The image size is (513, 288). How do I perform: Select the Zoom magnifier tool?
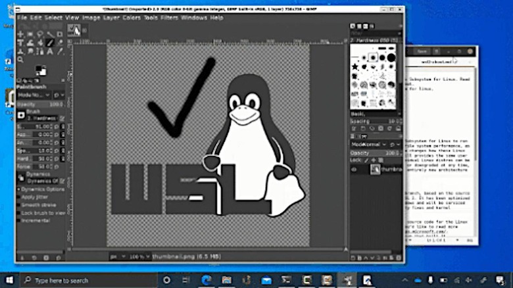(x=20, y=60)
